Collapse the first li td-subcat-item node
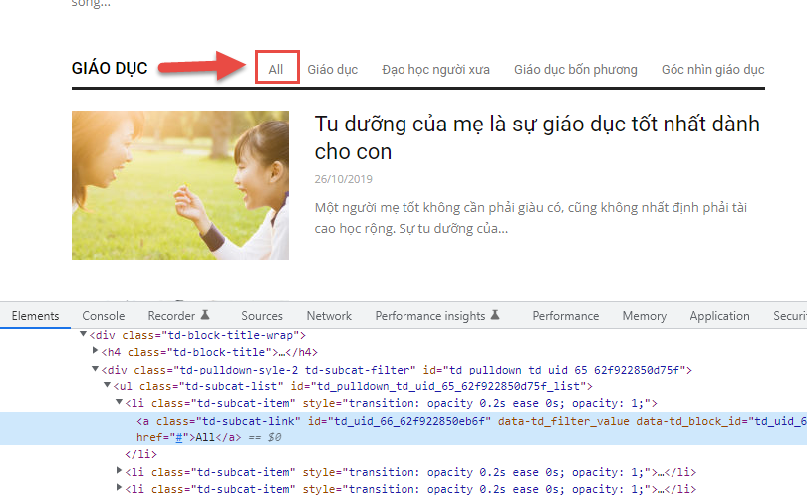 coord(119,402)
